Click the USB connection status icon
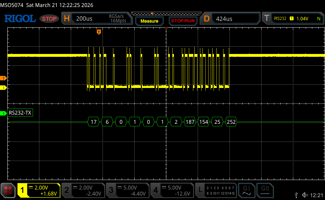 296,194
